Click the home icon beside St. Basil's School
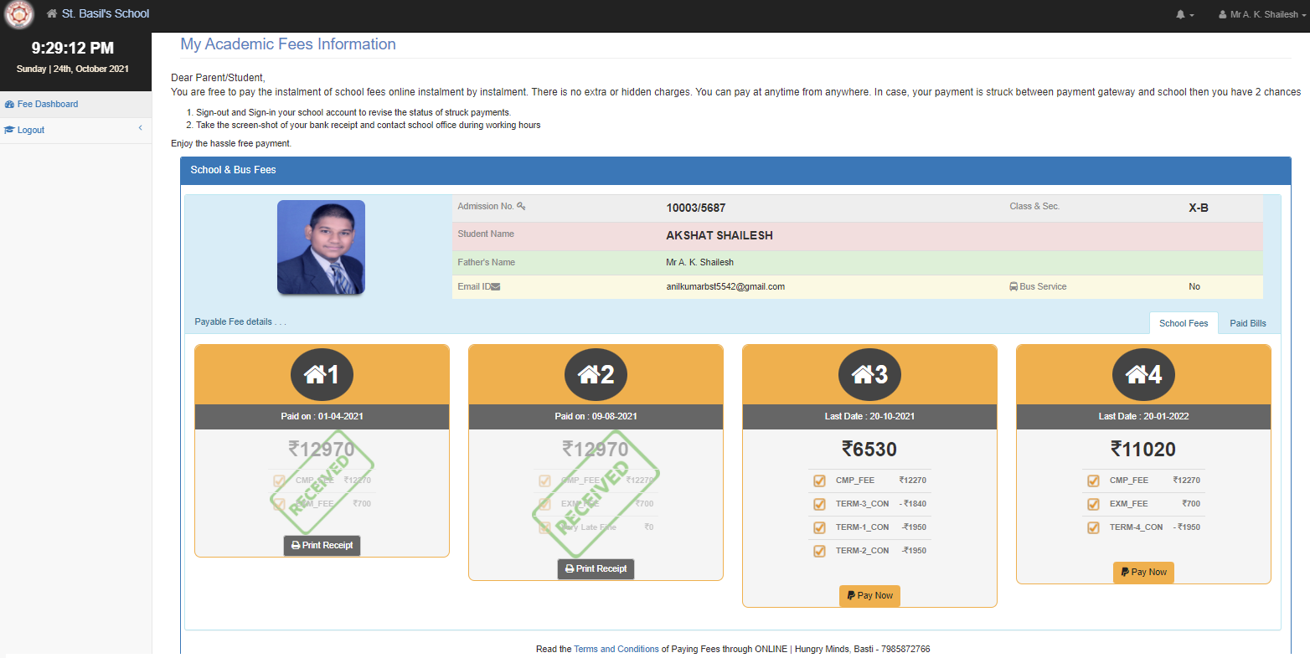The image size is (1310, 658). (x=52, y=14)
